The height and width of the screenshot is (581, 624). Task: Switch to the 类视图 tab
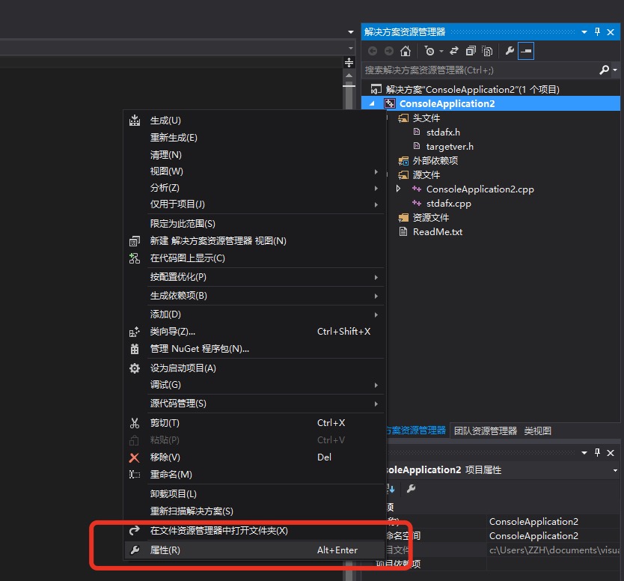coord(538,431)
